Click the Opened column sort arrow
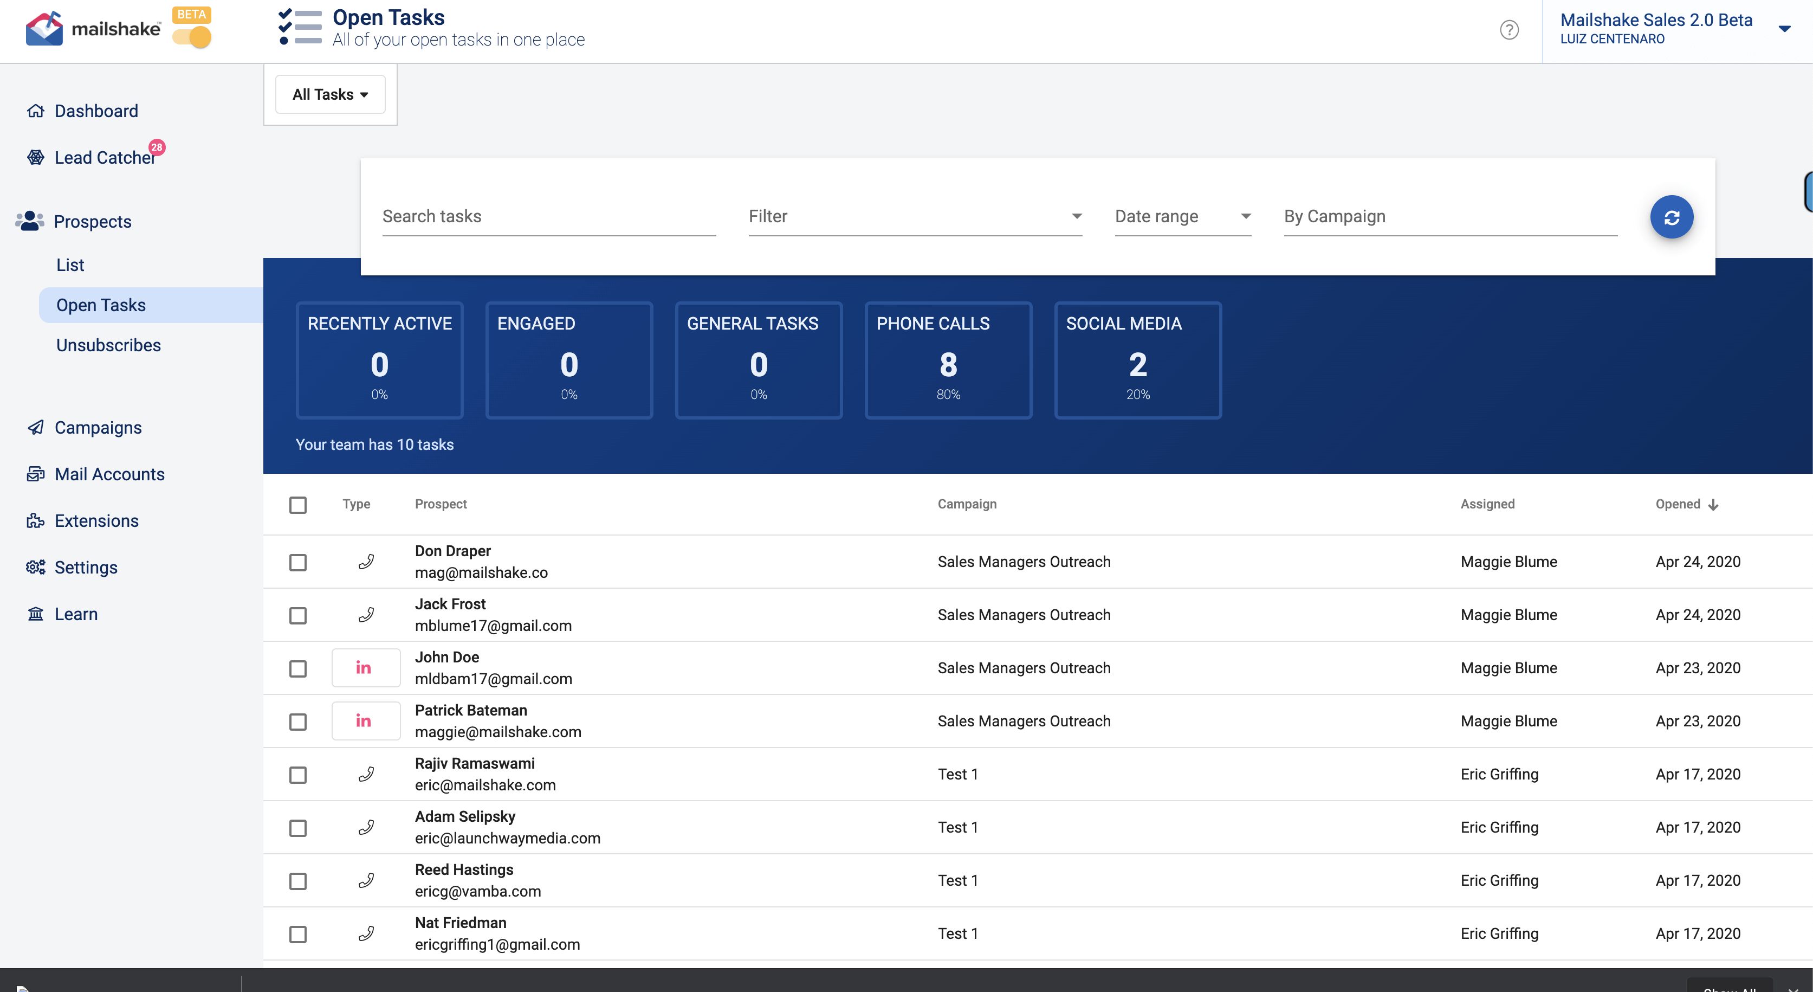This screenshot has width=1813, height=992. point(1714,505)
